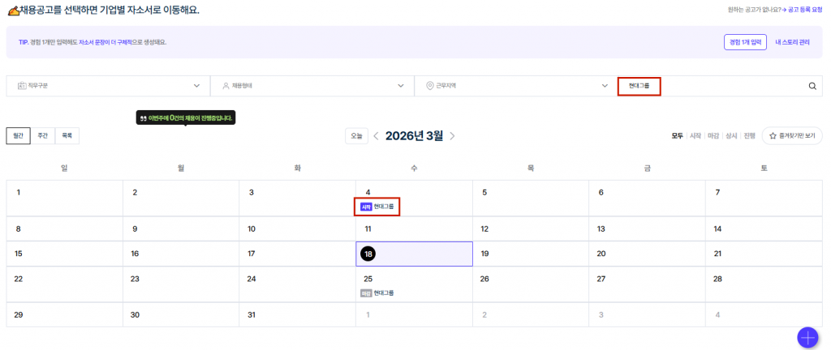Click the blue floating plus button
The image size is (831, 350).
[807, 337]
